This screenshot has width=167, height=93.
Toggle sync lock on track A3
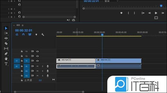32,76
